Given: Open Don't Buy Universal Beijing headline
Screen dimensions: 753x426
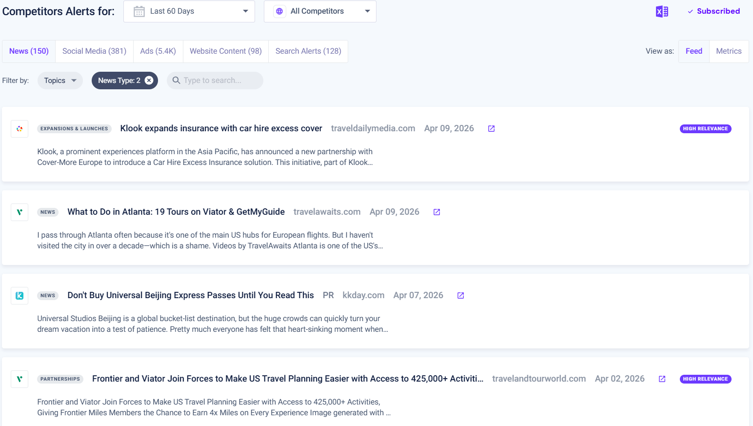Looking at the screenshot, I should click(x=191, y=295).
